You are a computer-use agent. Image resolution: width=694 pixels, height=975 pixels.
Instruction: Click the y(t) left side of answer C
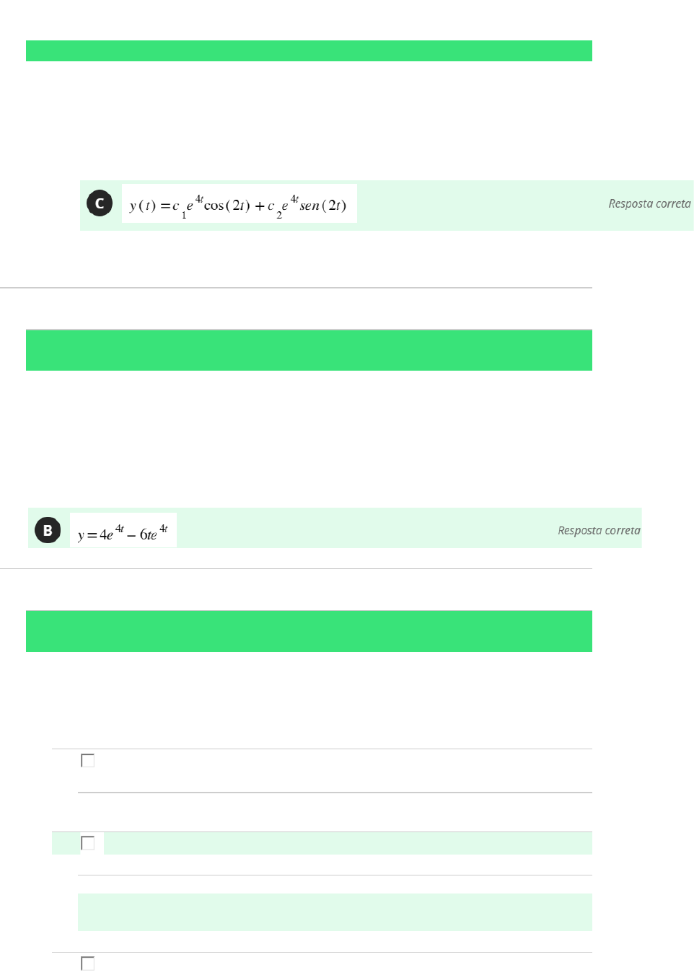click(x=142, y=206)
